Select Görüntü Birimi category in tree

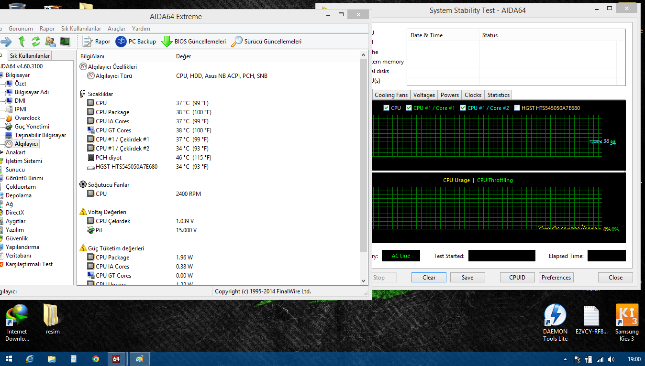tap(24, 178)
